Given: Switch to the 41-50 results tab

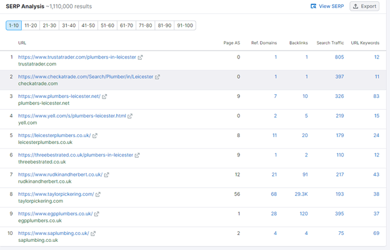Looking at the screenshot, I should 88,26.
